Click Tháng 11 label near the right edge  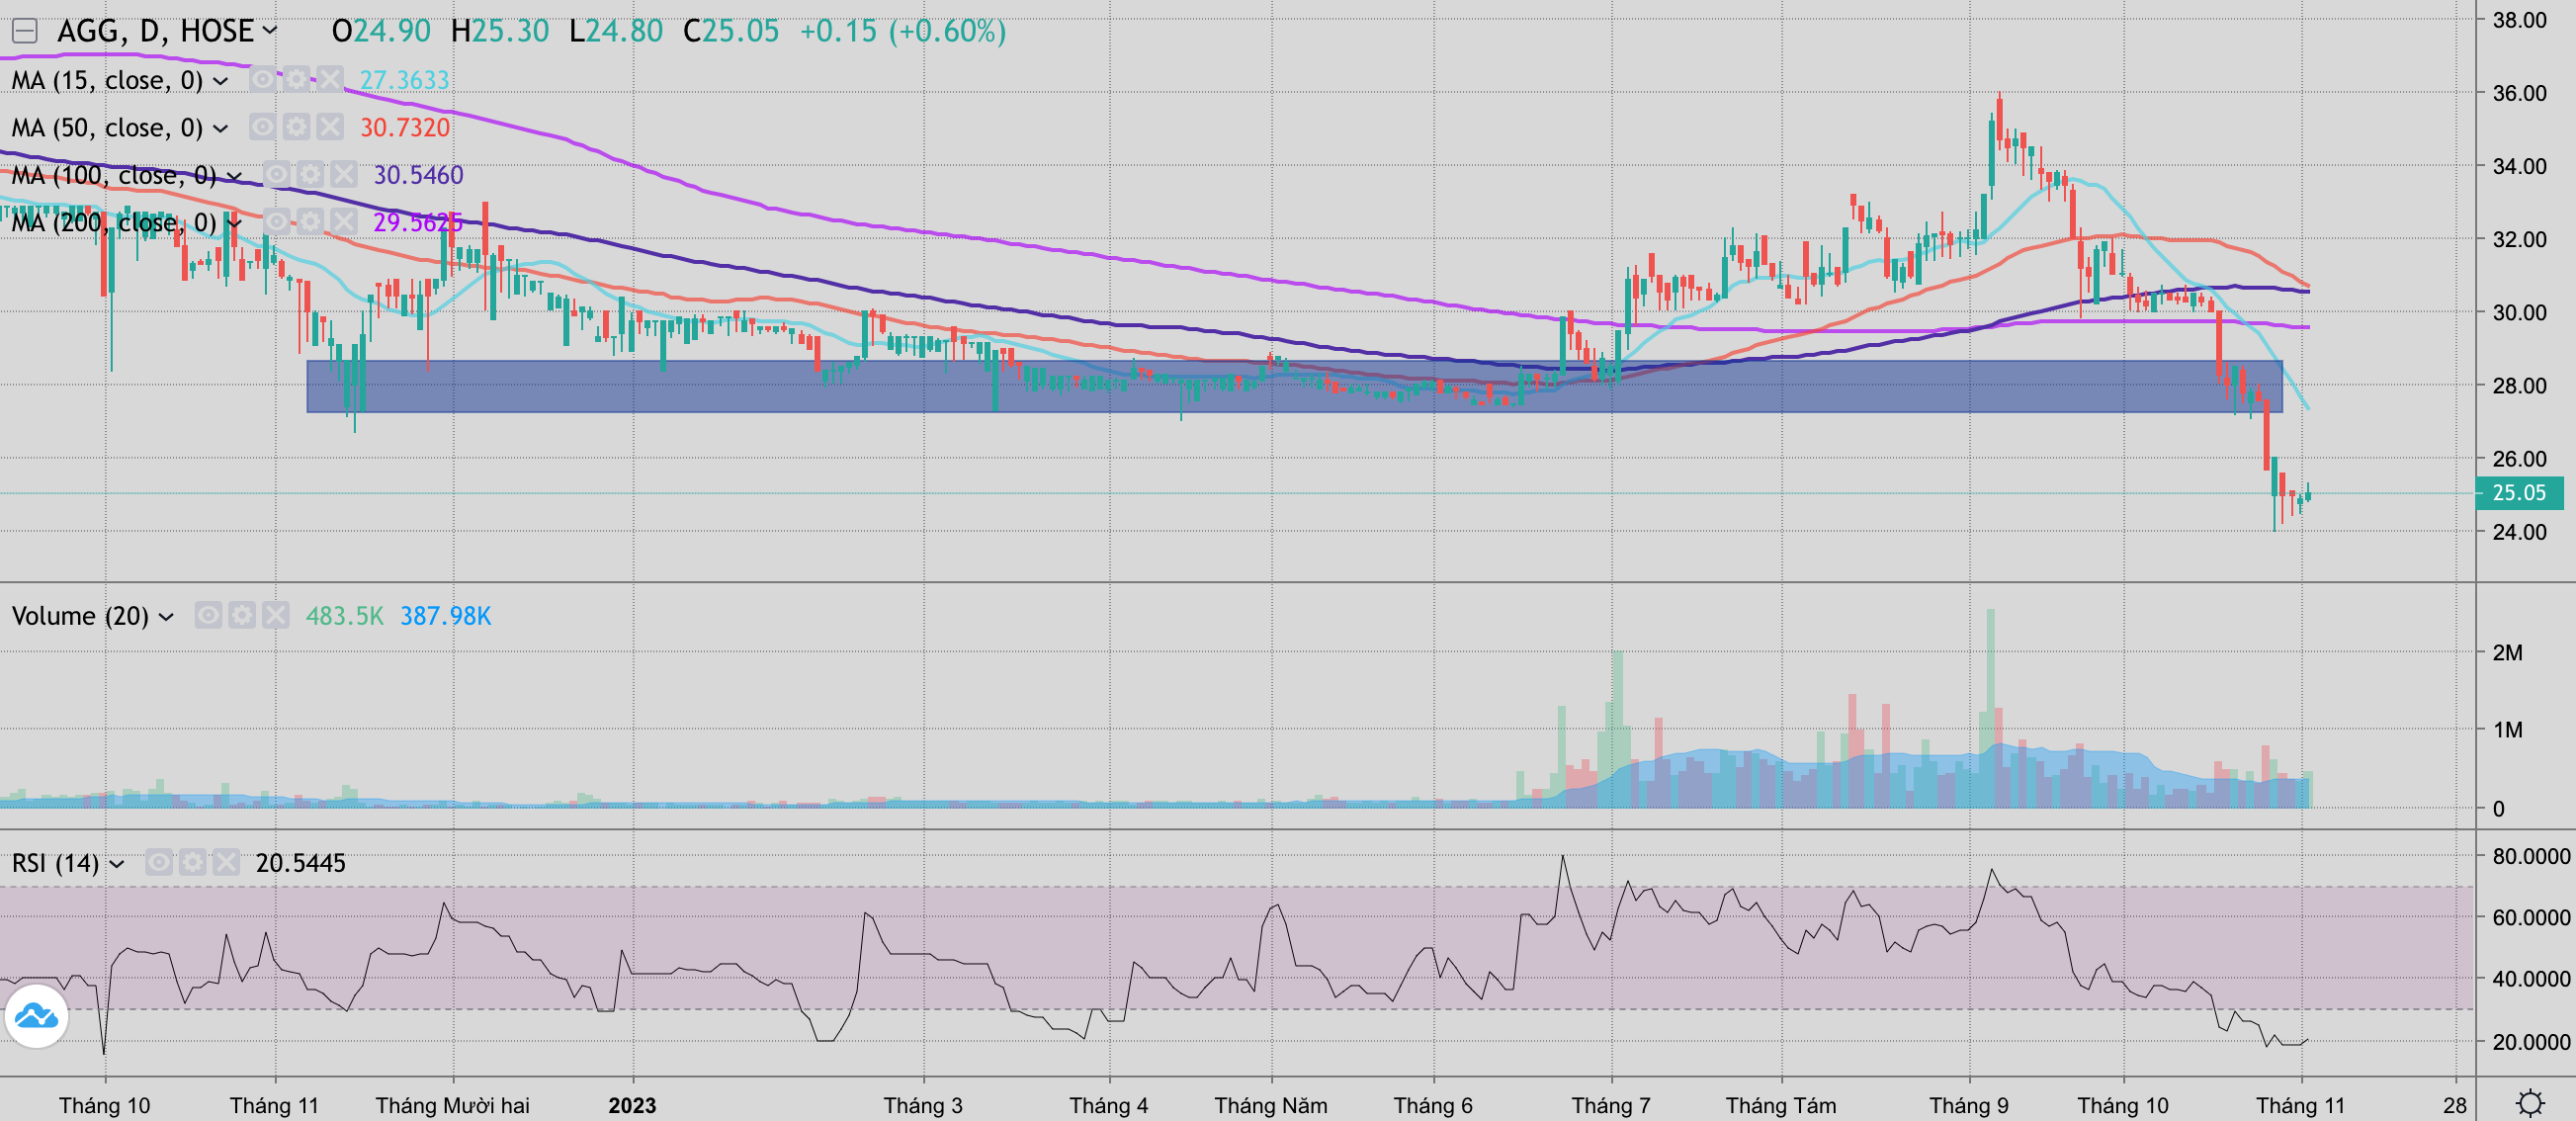(x=2301, y=1105)
